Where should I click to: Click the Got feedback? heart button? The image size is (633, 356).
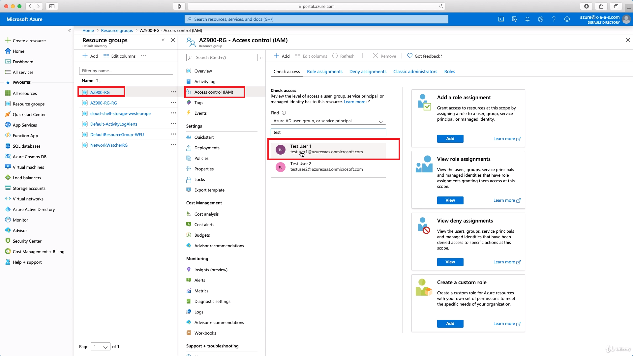coord(425,56)
